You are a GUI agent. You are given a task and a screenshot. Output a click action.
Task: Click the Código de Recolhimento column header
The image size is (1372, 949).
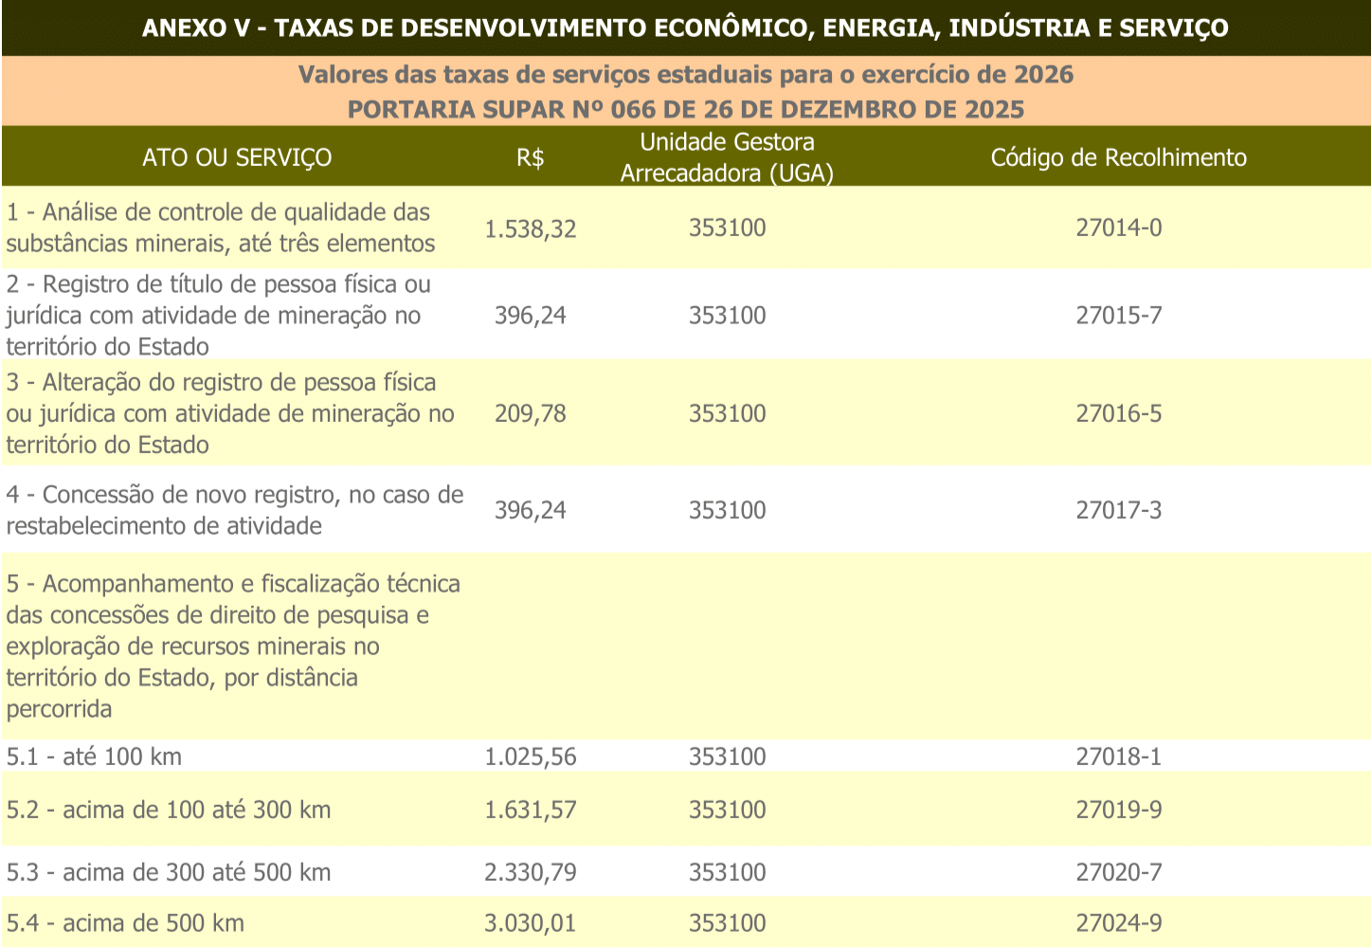(1119, 157)
